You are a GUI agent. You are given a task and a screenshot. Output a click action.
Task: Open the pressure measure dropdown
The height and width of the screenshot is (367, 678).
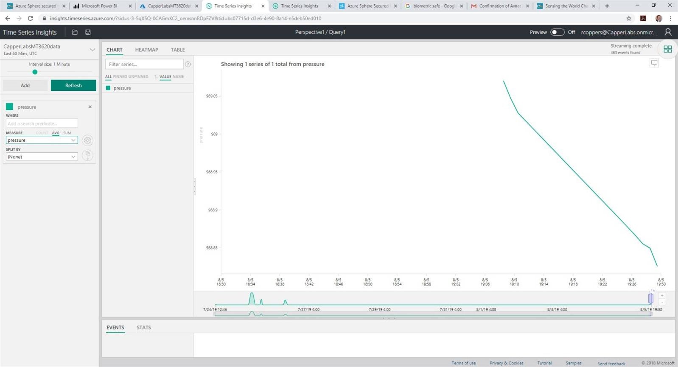(42, 140)
